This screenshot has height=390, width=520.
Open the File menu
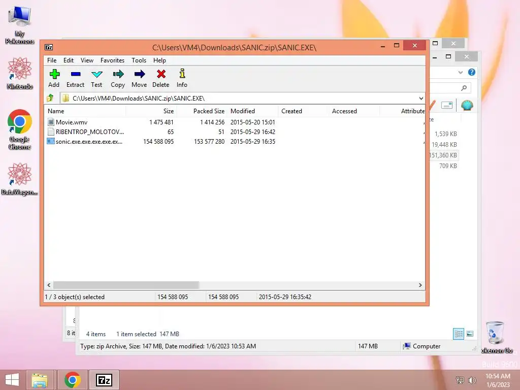[52, 60]
